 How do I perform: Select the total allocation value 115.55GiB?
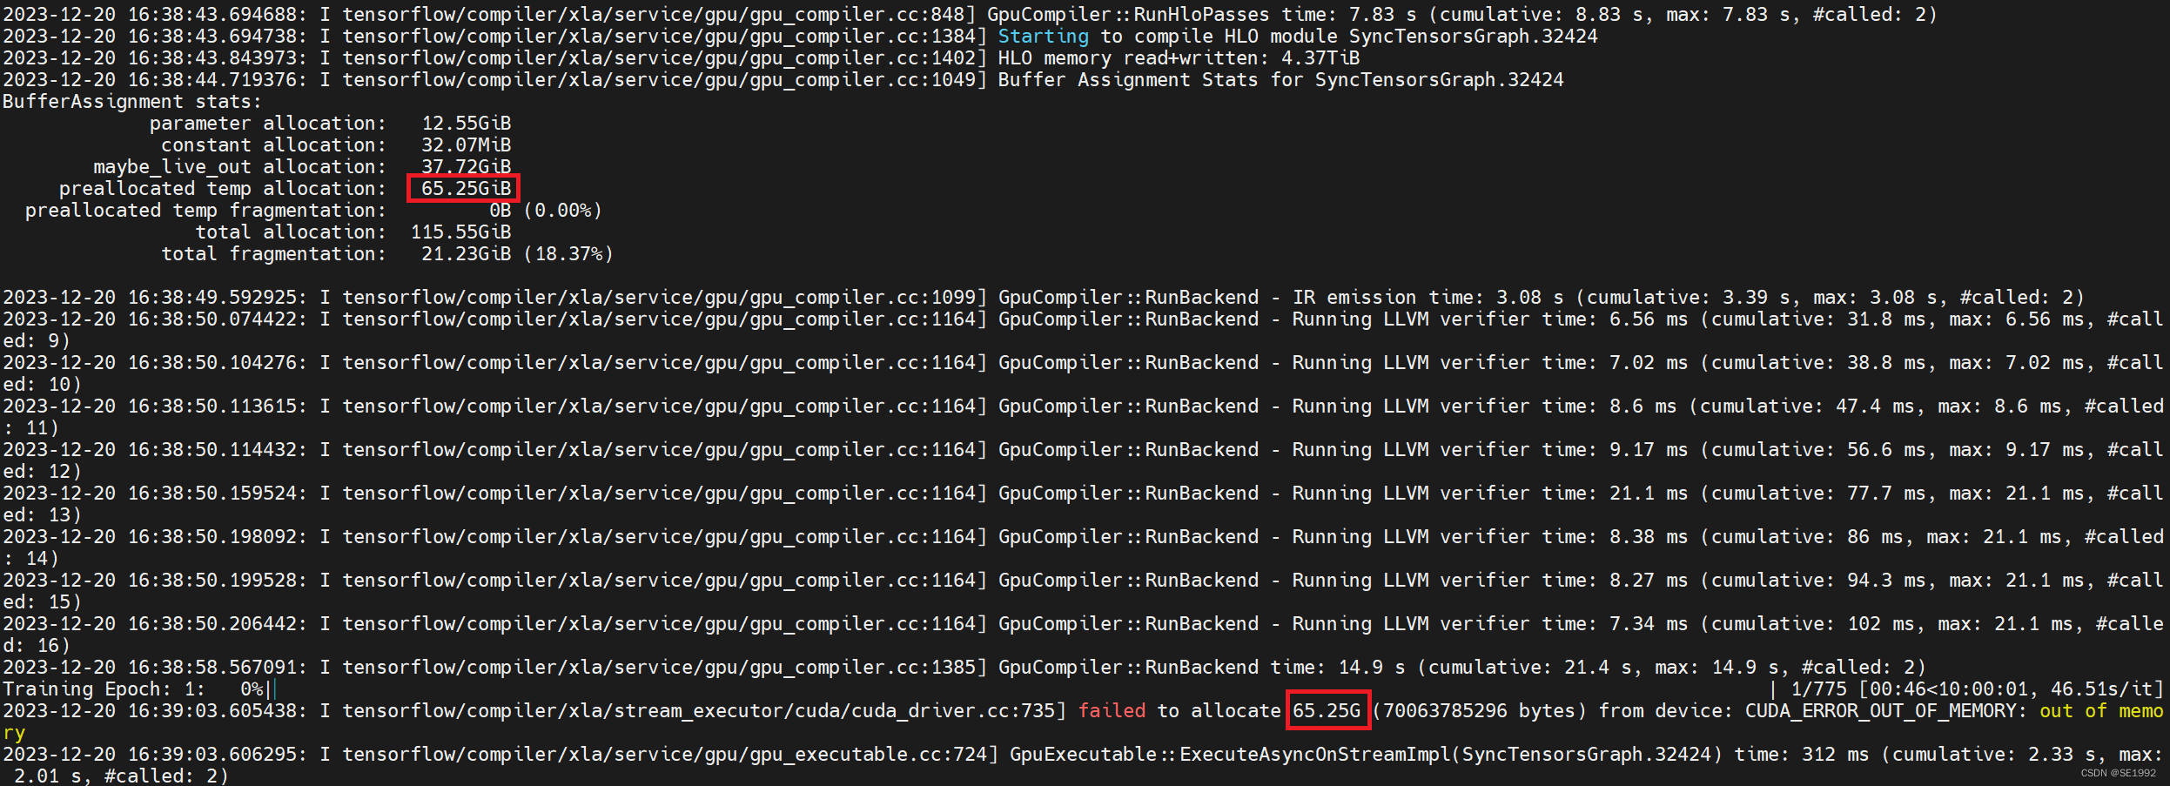point(460,232)
